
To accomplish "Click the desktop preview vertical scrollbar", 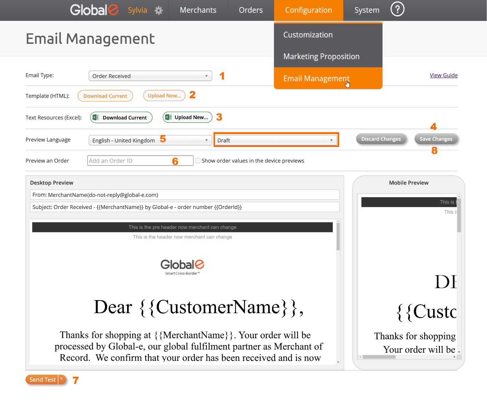I will [x=338, y=237].
